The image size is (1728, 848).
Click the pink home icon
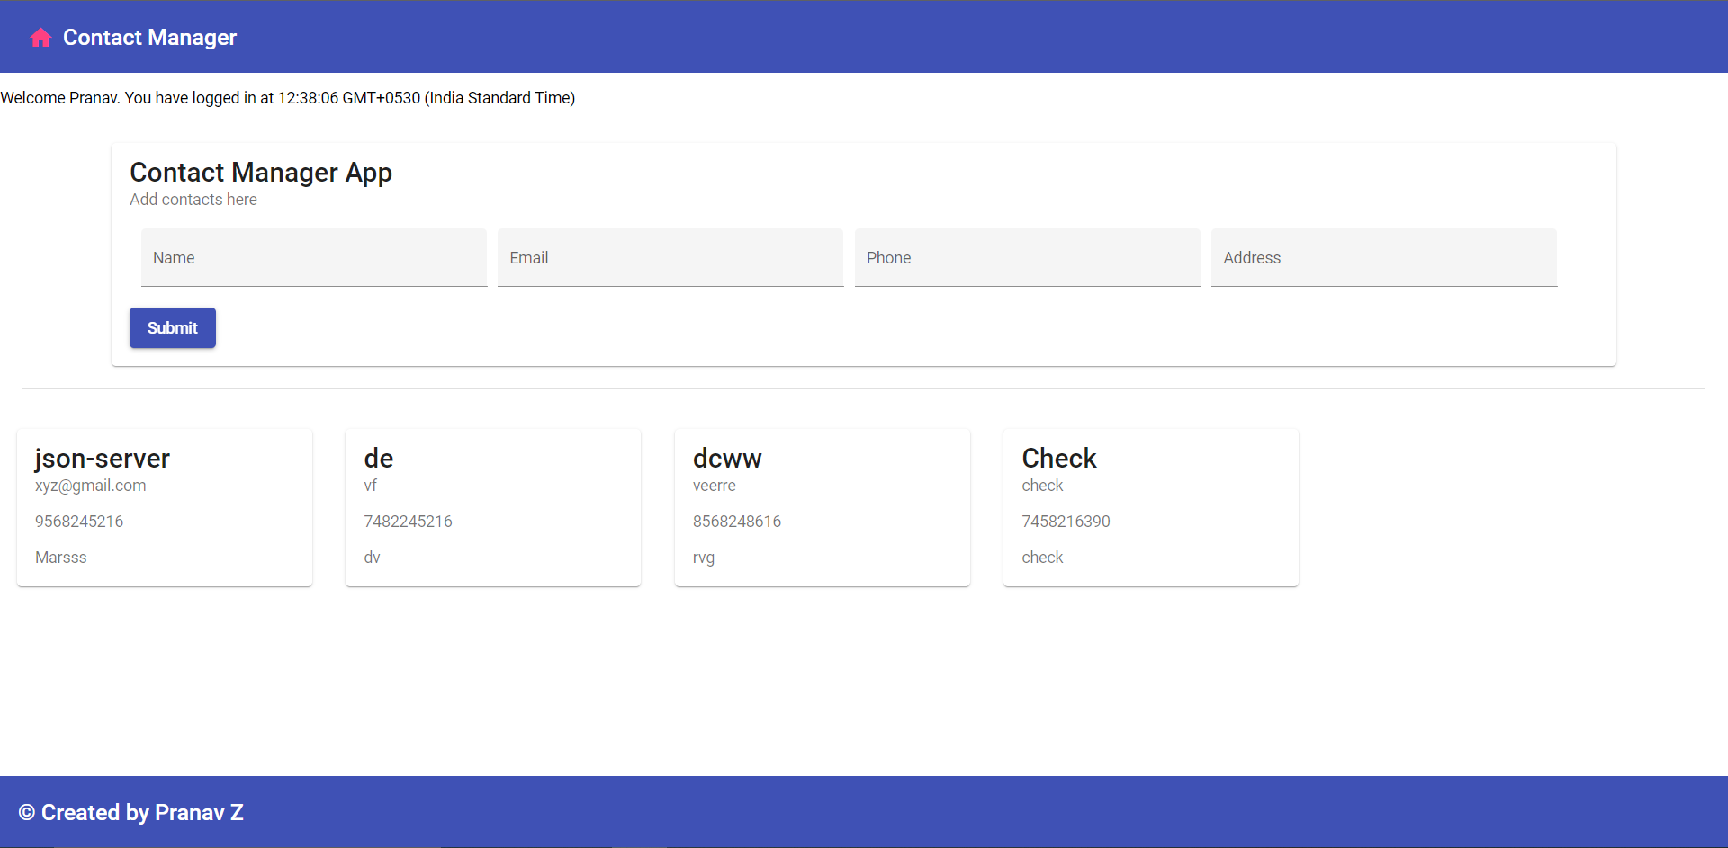[40, 38]
